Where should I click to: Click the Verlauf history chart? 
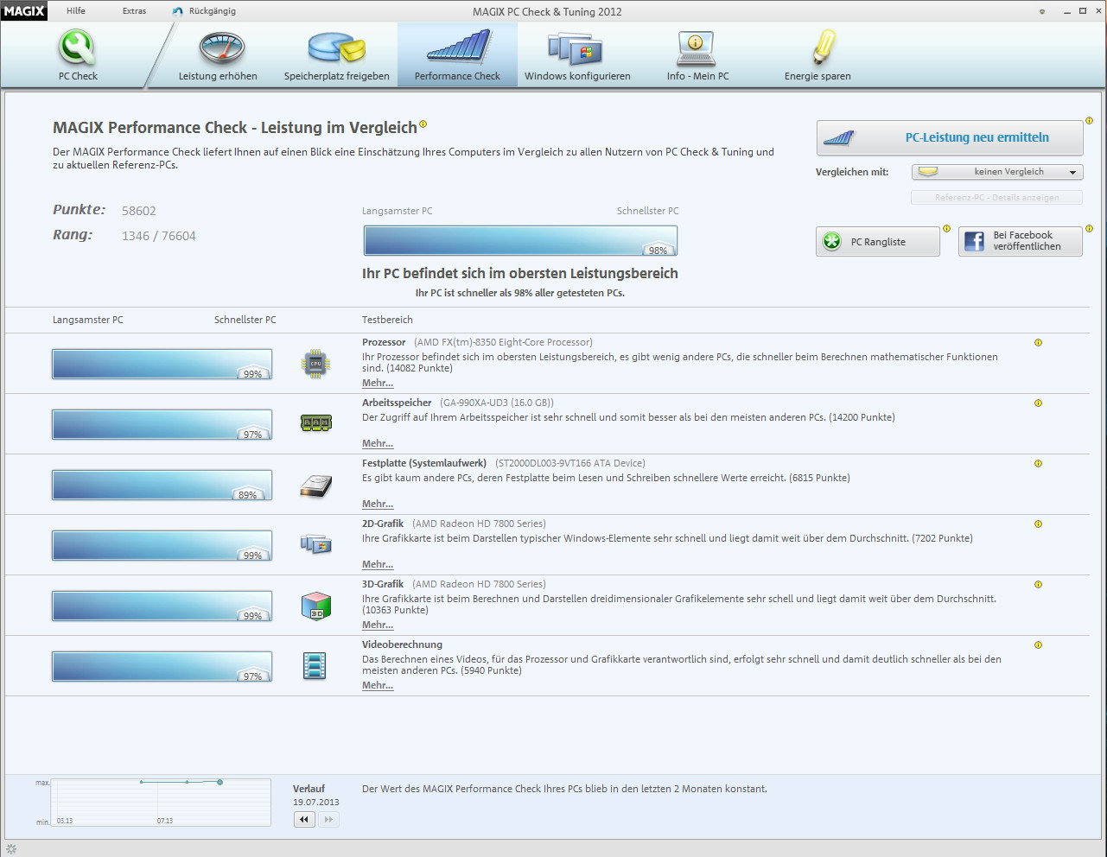tap(161, 803)
